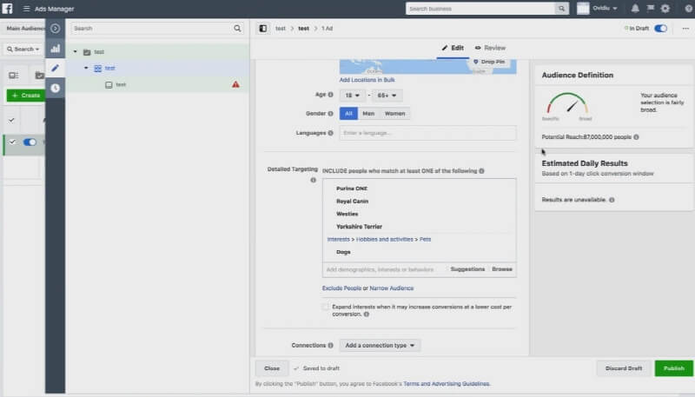Open Terms and Advertising Guidelines link

pos(447,384)
